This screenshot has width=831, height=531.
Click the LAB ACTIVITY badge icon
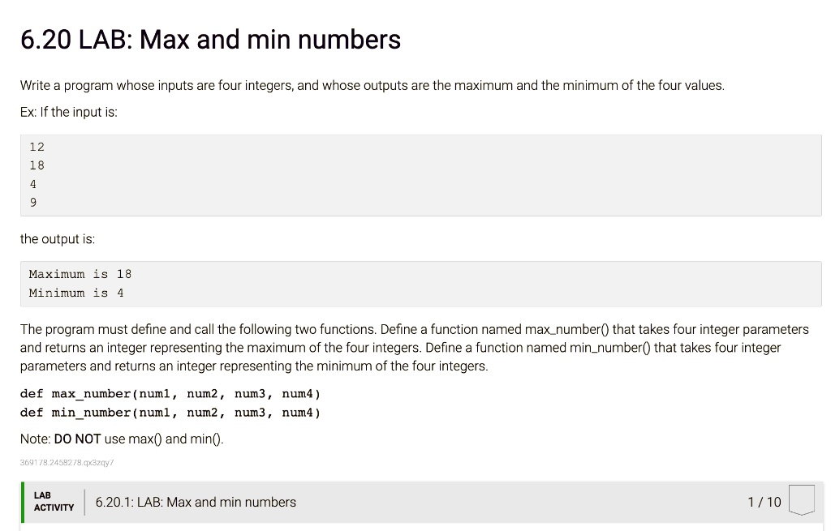coord(53,502)
